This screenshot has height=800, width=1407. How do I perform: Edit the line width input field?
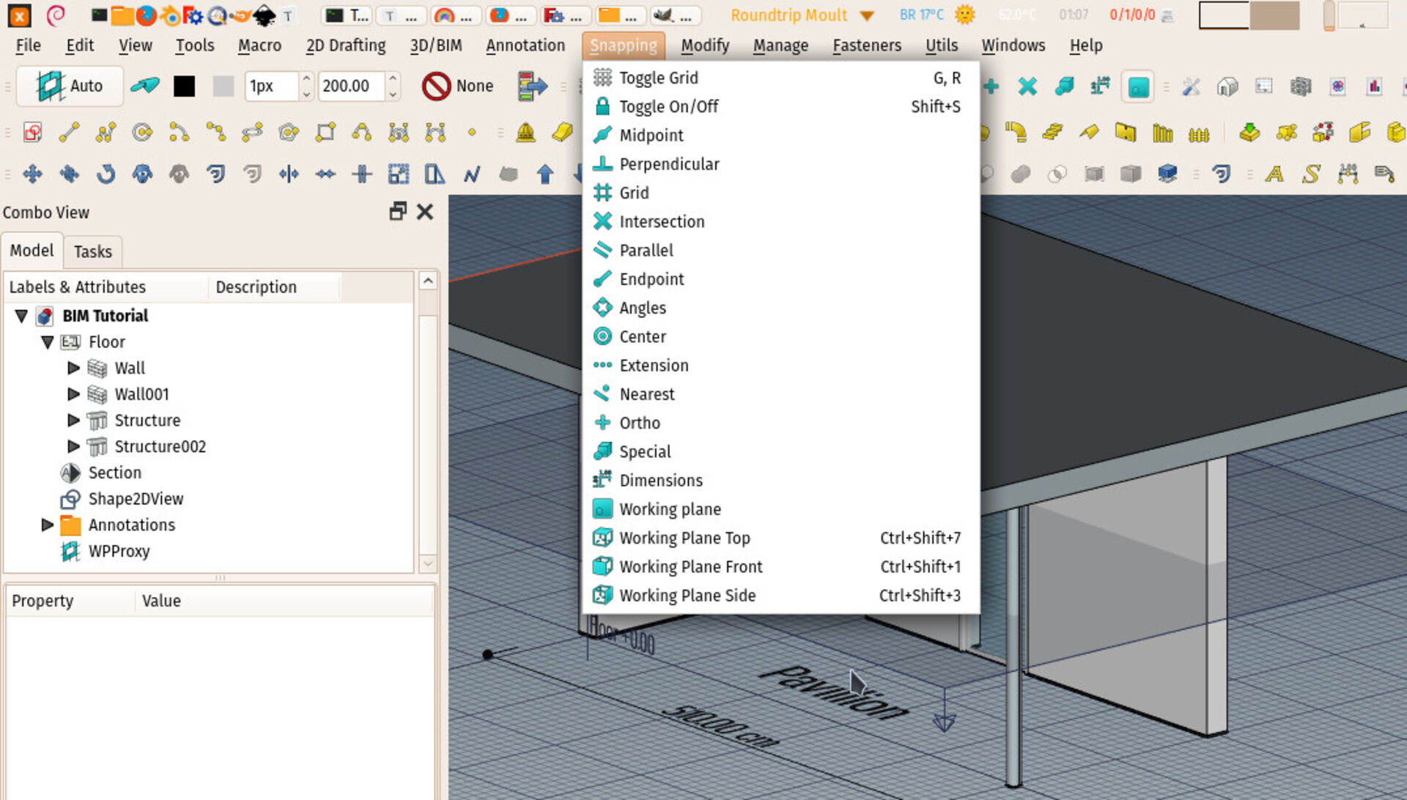click(x=269, y=86)
